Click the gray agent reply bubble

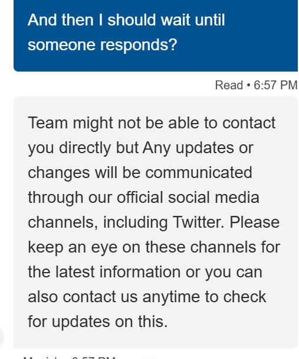point(156,222)
